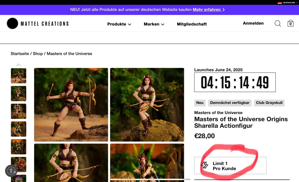
Task: Click the Anmelden sign-in link
Action: [x=253, y=23]
